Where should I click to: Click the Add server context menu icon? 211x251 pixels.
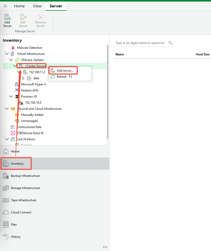[x=53, y=71]
